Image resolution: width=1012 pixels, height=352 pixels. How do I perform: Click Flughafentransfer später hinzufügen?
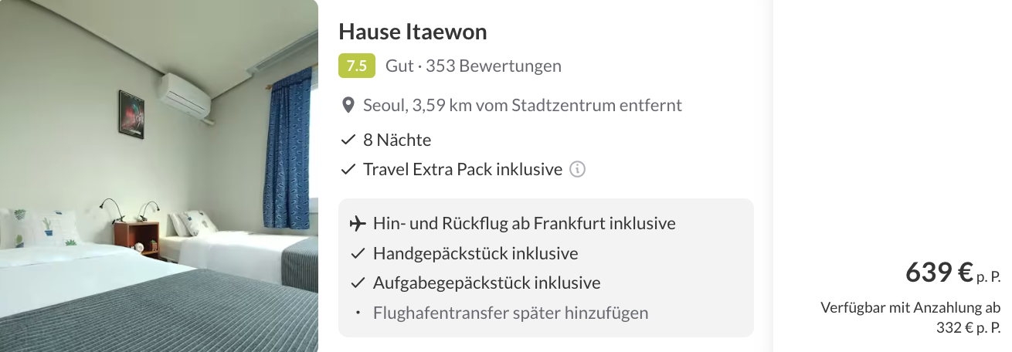click(510, 313)
